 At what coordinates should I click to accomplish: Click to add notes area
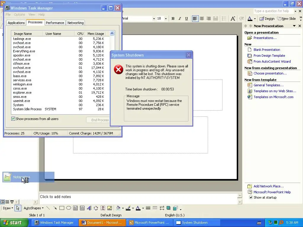click(138, 198)
